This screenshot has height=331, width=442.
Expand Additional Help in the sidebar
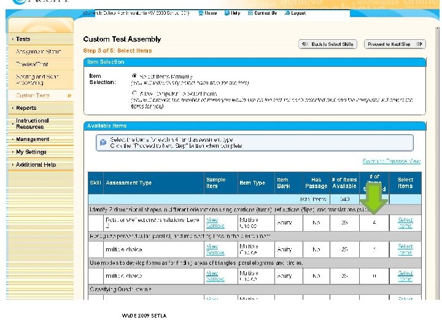[x=36, y=165]
